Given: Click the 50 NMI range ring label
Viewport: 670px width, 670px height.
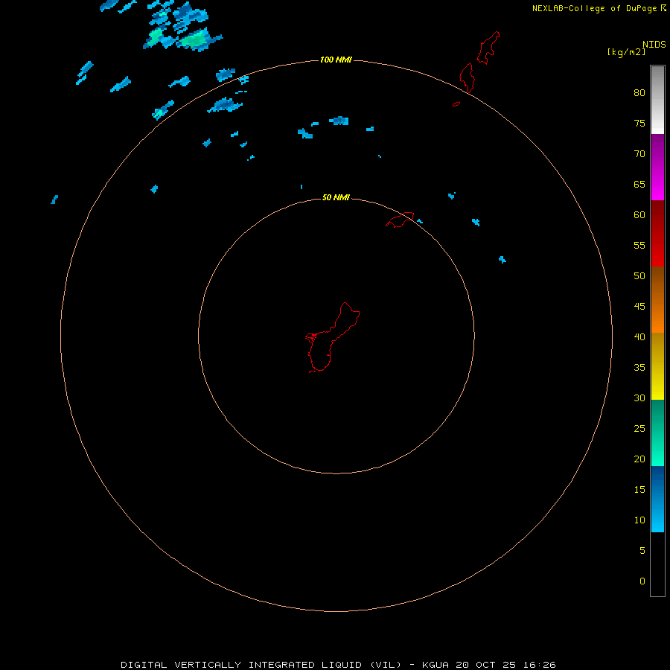Looking at the screenshot, I should coord(336,197).
